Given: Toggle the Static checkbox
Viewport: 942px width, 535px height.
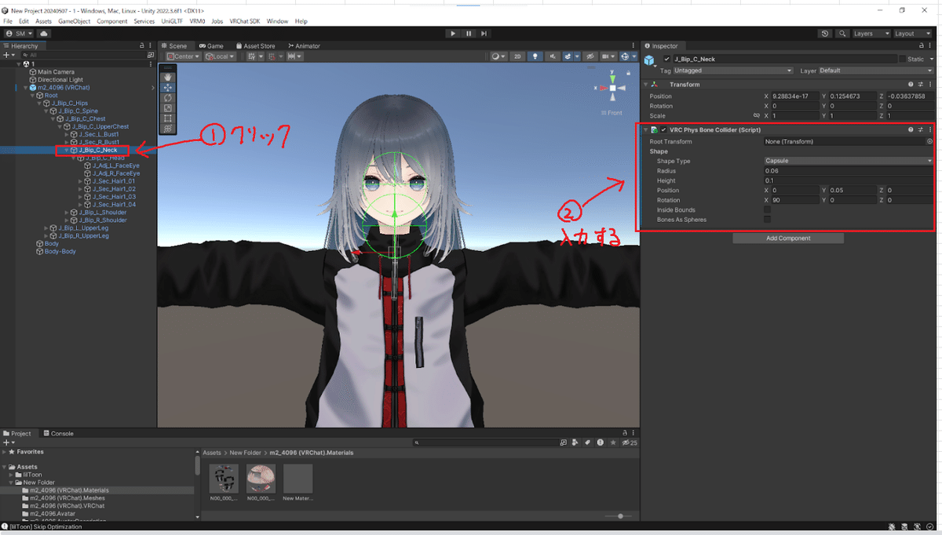Looking at the screenshot, I should (x=901, y=59).
